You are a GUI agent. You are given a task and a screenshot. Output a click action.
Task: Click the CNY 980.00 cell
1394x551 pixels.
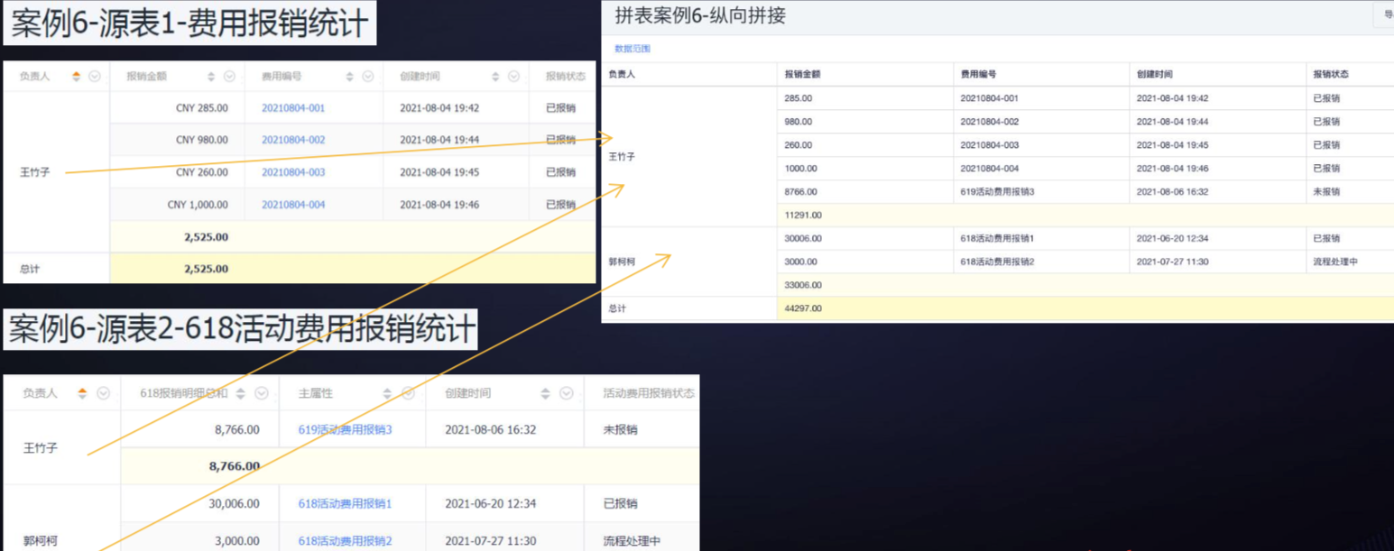(202, 140)
